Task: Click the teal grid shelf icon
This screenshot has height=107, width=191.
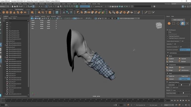Action: tap(57, 12)
